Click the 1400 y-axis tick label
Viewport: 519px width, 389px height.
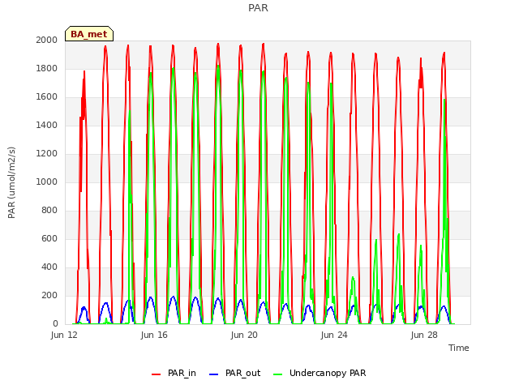pyautogui.click(x=47, y=125)
